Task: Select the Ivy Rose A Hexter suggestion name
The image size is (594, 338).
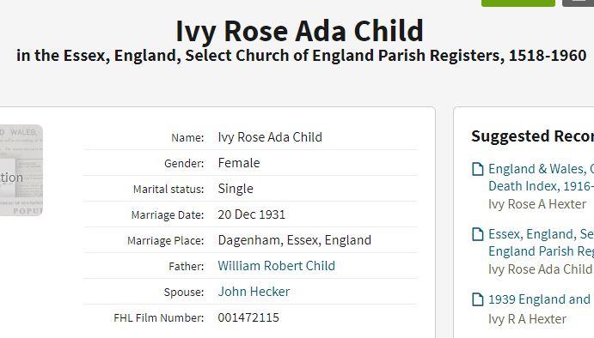Action: (x=536, y=204)
